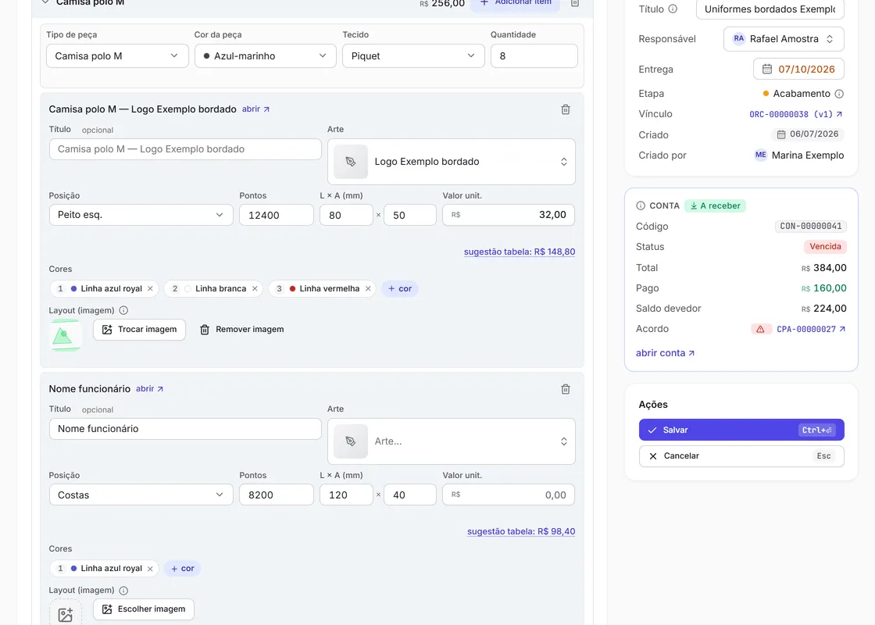Viewport: 875px width, 625px height.
Task: Open the Posição dropdown showing Peito esq.
Action: pyautogui.click(x=141, y=215)
